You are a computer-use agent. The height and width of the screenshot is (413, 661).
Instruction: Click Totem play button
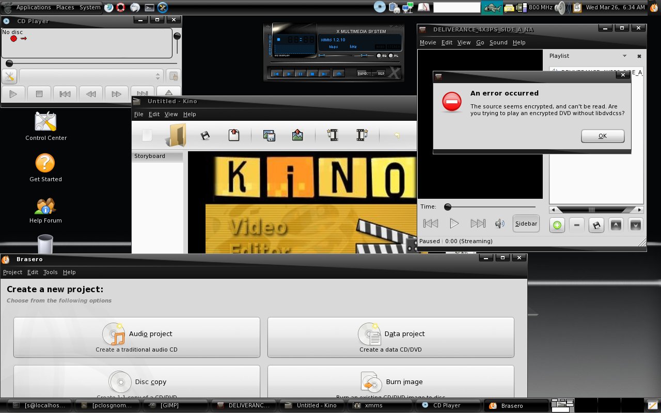454,224
